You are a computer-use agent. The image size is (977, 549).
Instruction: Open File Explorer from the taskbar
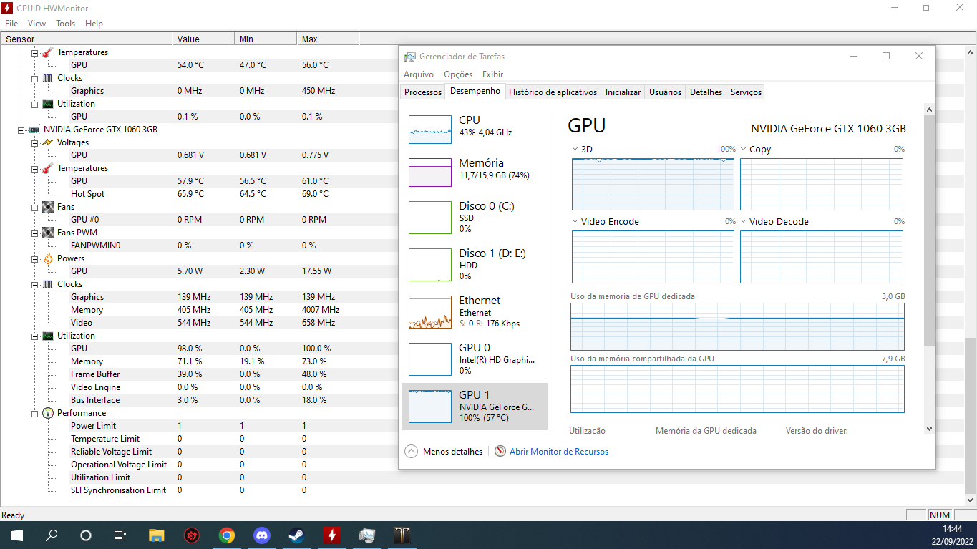(x=156, y=535)
